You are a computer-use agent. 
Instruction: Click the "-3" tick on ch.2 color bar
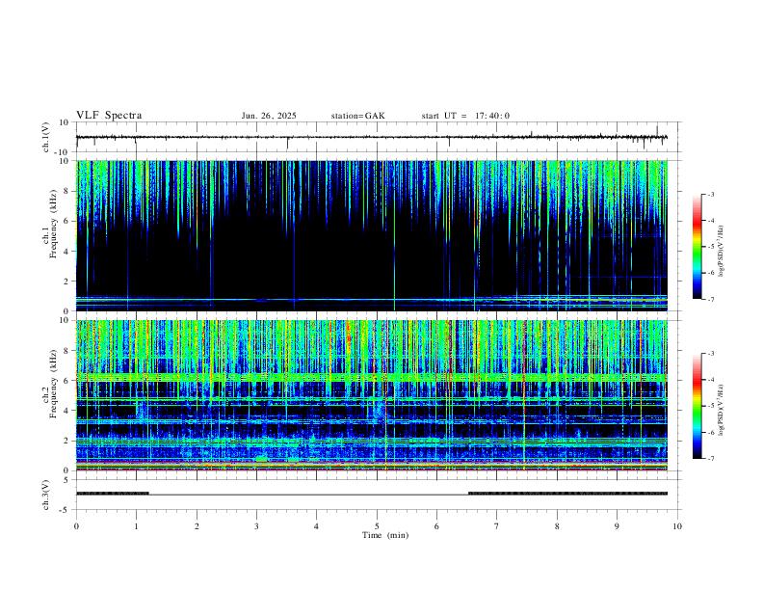pyautogui.click(x=711, y=354)
